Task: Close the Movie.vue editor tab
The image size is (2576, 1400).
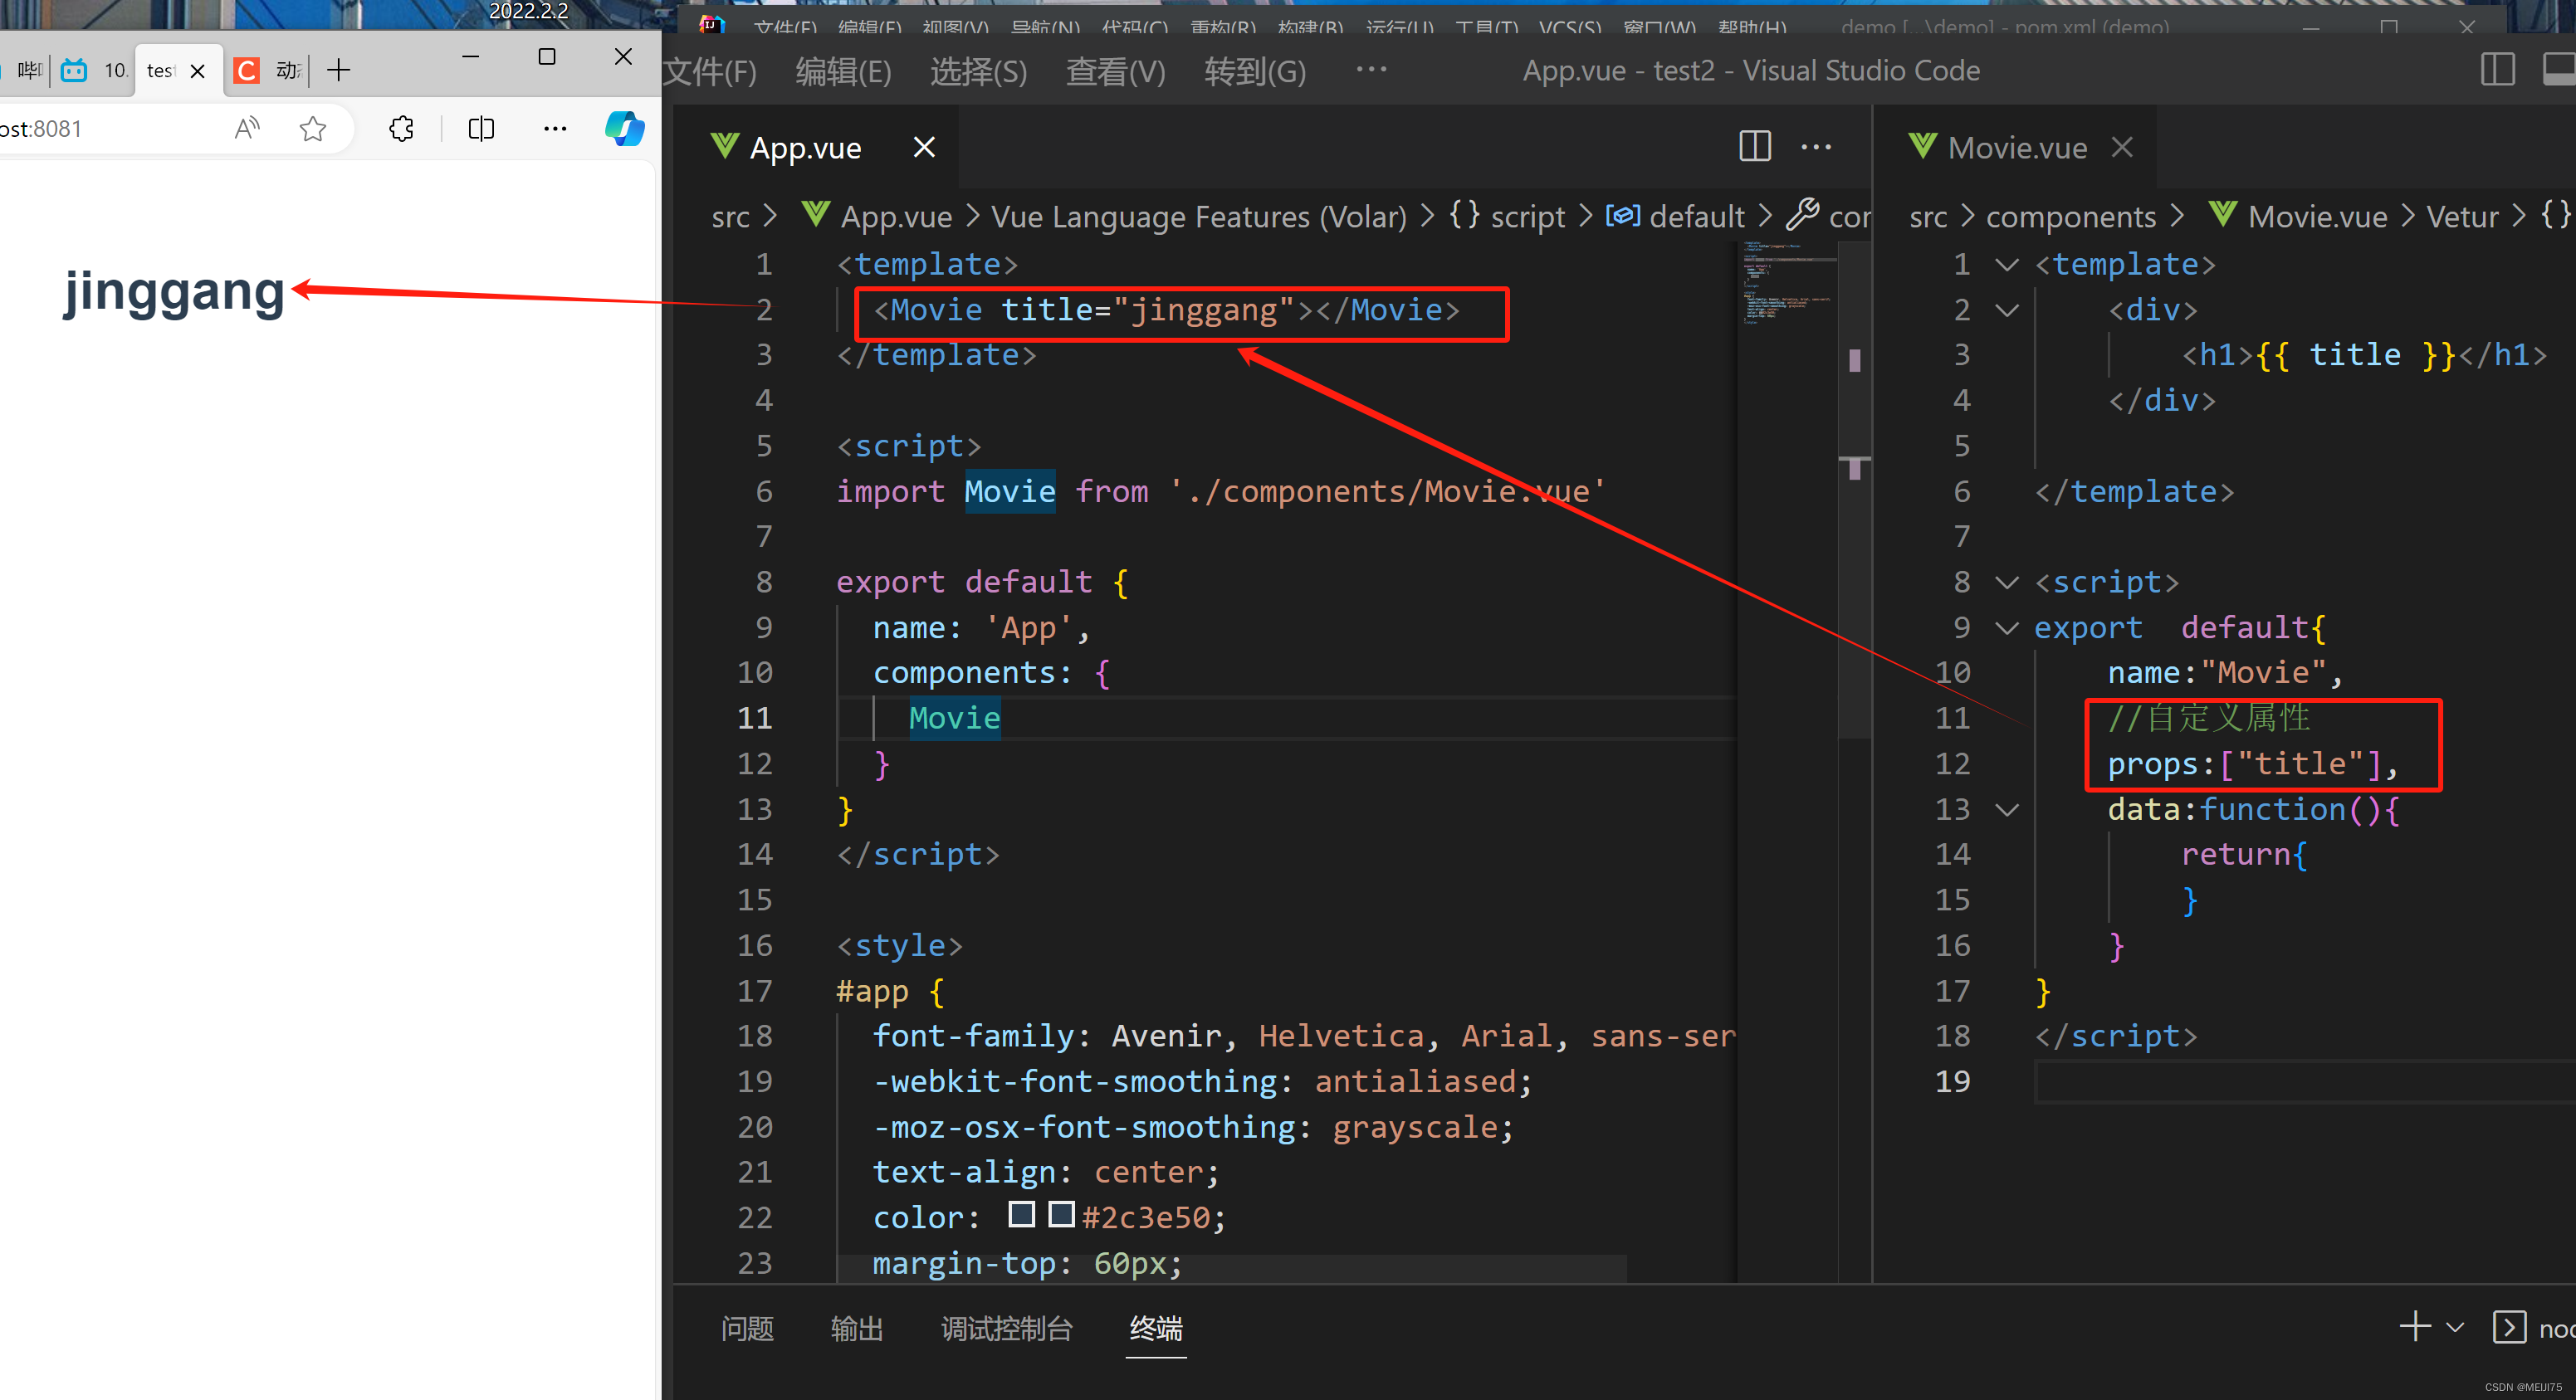Action: [2122, 148]
